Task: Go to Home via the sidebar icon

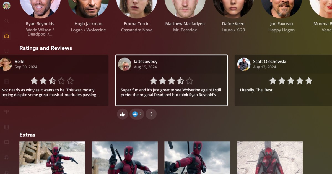Action: point(7,36)
